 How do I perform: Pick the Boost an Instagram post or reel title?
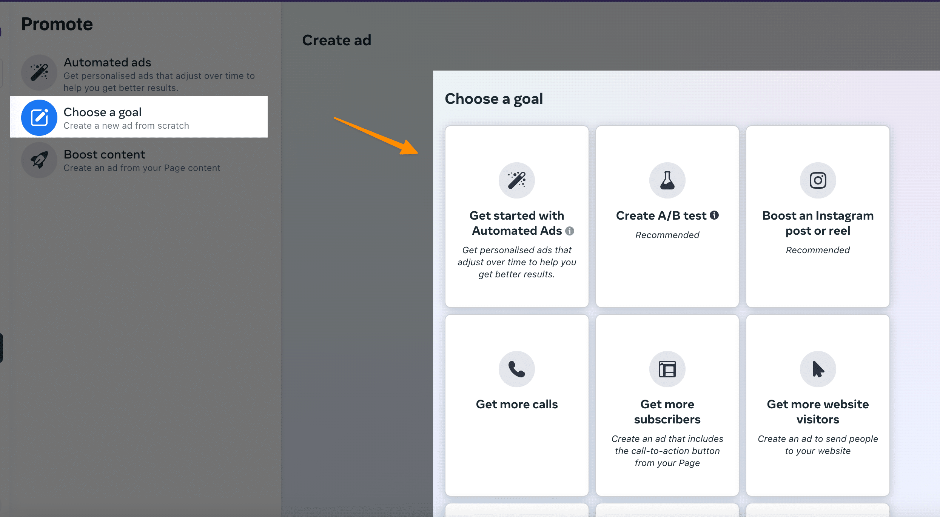pos(818,223)
